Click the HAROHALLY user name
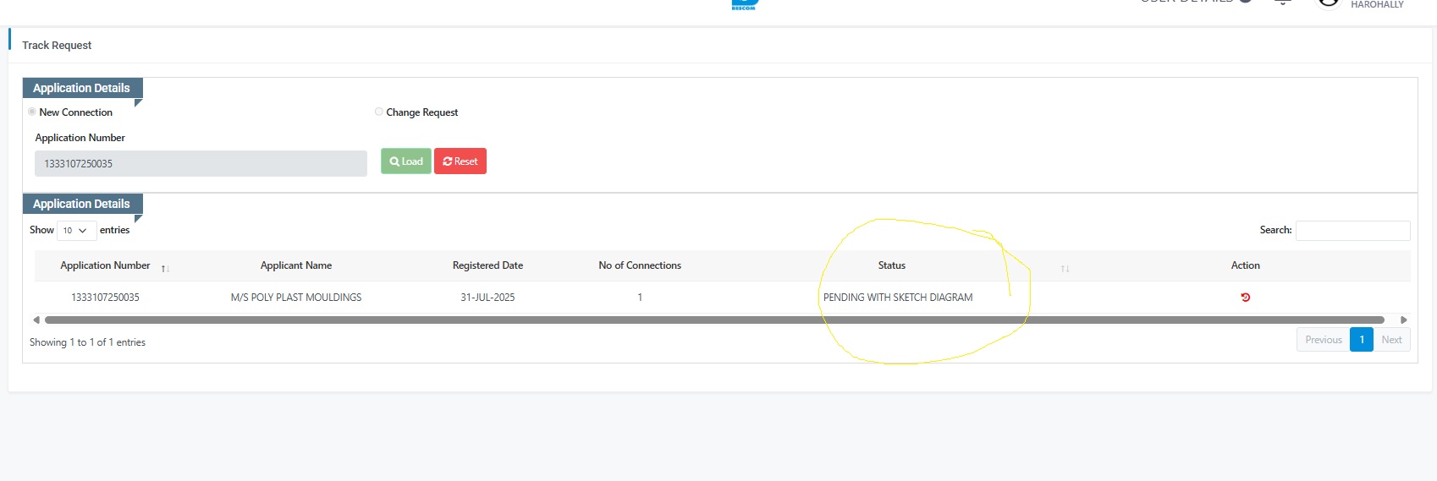 point(1377,4)
